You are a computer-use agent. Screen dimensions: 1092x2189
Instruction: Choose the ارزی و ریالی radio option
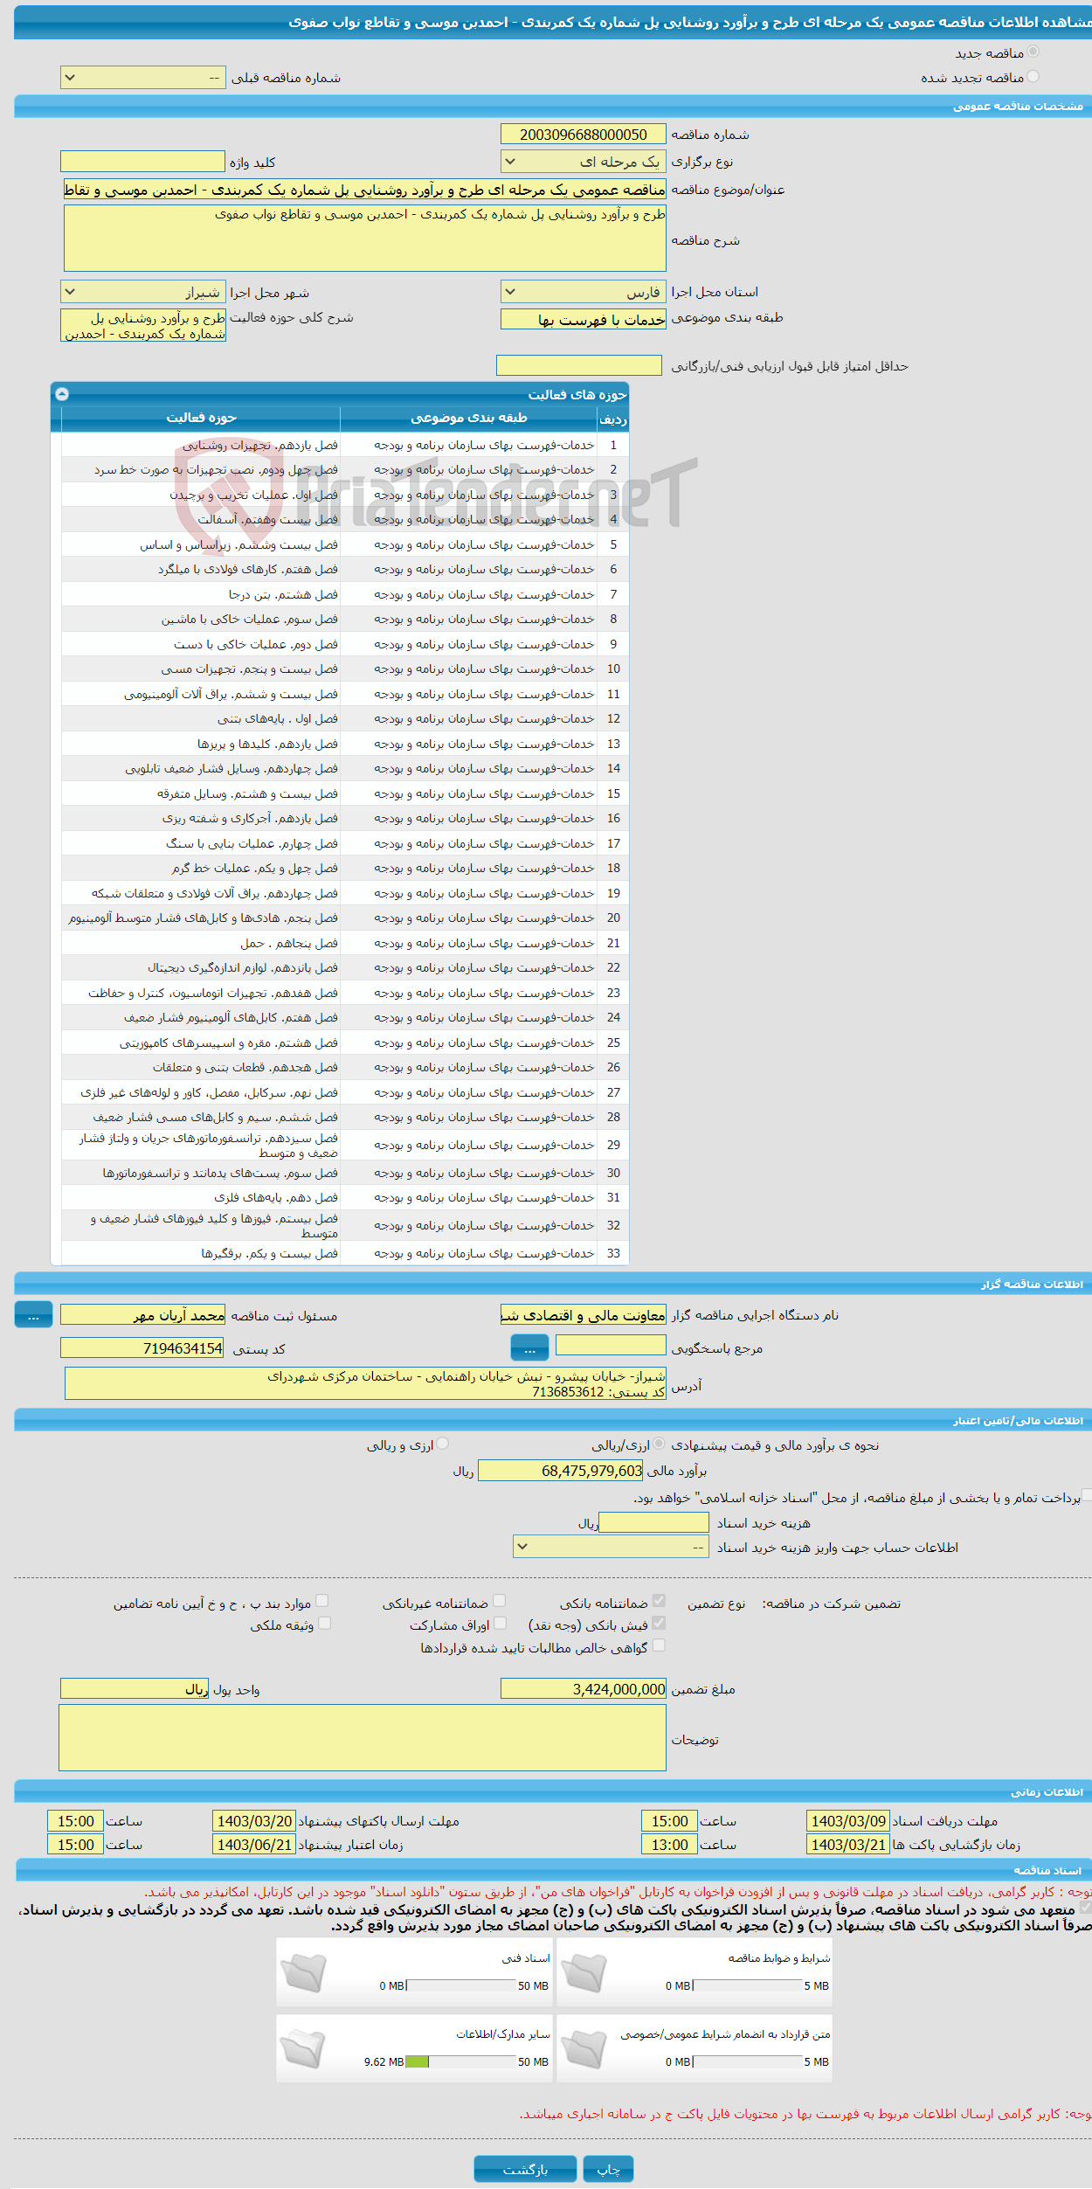(x=443, y=1444)
